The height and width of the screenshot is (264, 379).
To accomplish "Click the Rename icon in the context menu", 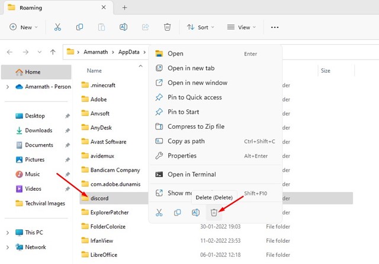I will (195, 213).
